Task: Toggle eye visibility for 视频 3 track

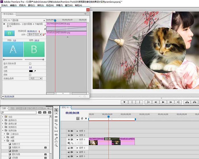Action: coord(69,131)
